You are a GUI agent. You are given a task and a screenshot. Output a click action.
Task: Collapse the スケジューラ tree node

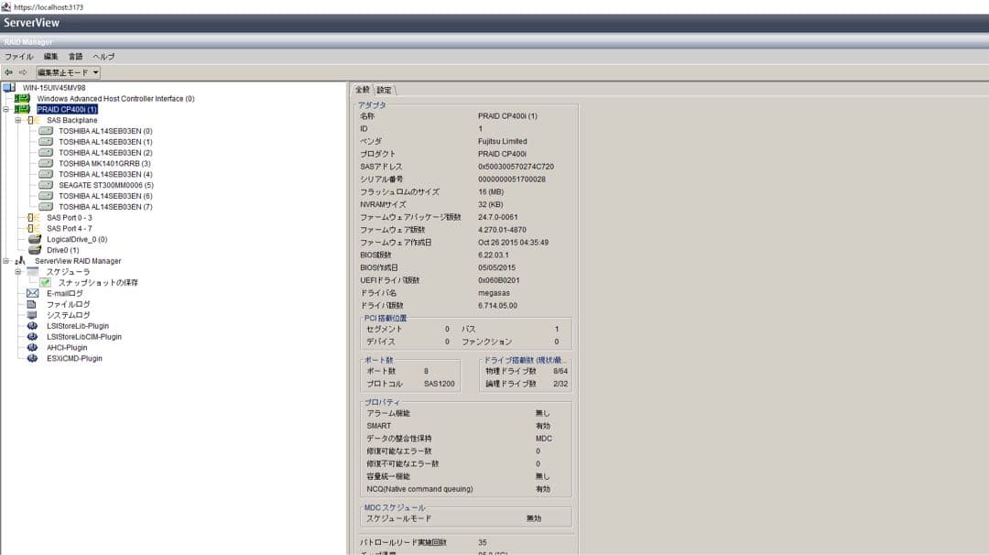(18, 272)
